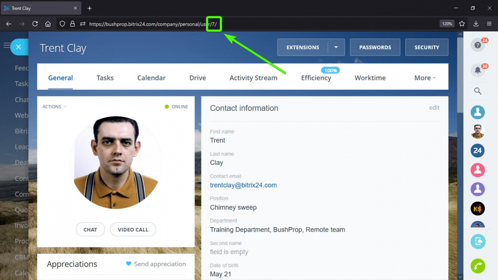Go to browser home icon
498x280 pixels.
pos(48,24)
